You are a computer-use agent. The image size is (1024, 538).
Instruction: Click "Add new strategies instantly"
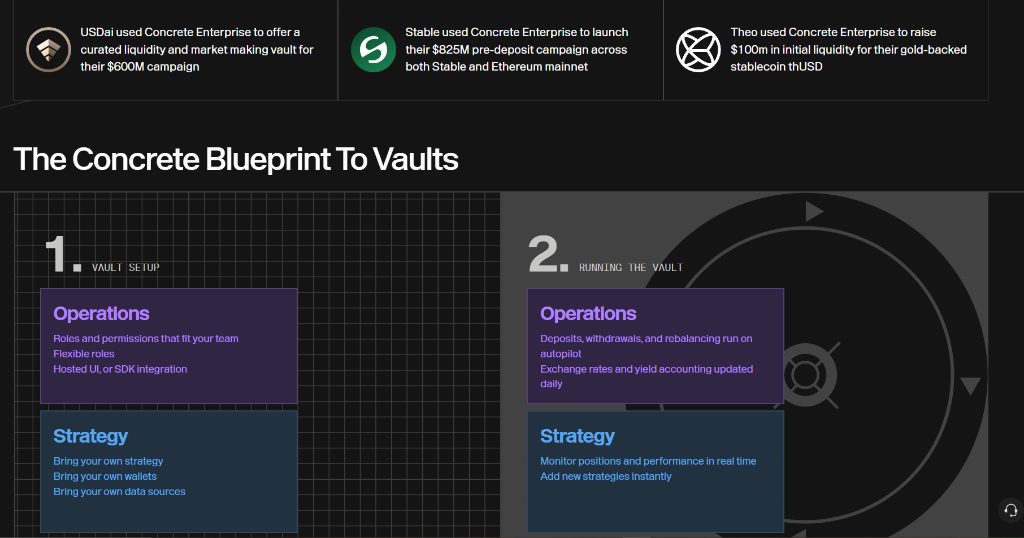click(606, 476)
